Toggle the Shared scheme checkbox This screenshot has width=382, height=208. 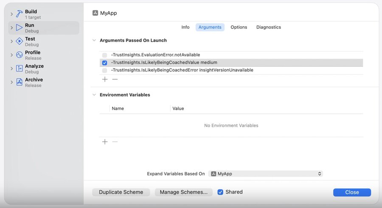pos(220,192)
